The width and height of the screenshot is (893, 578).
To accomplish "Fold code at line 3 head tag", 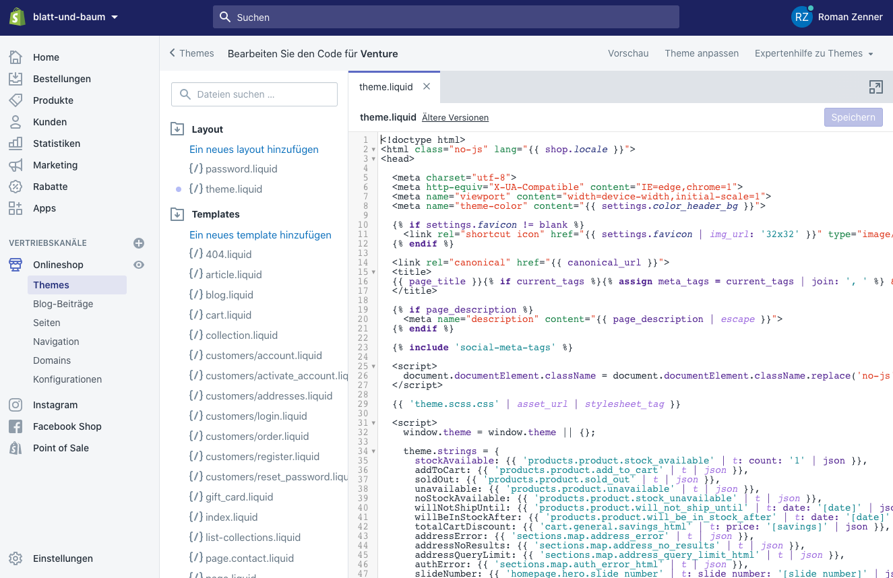I will pyautogui.click(x=374, y=159).
